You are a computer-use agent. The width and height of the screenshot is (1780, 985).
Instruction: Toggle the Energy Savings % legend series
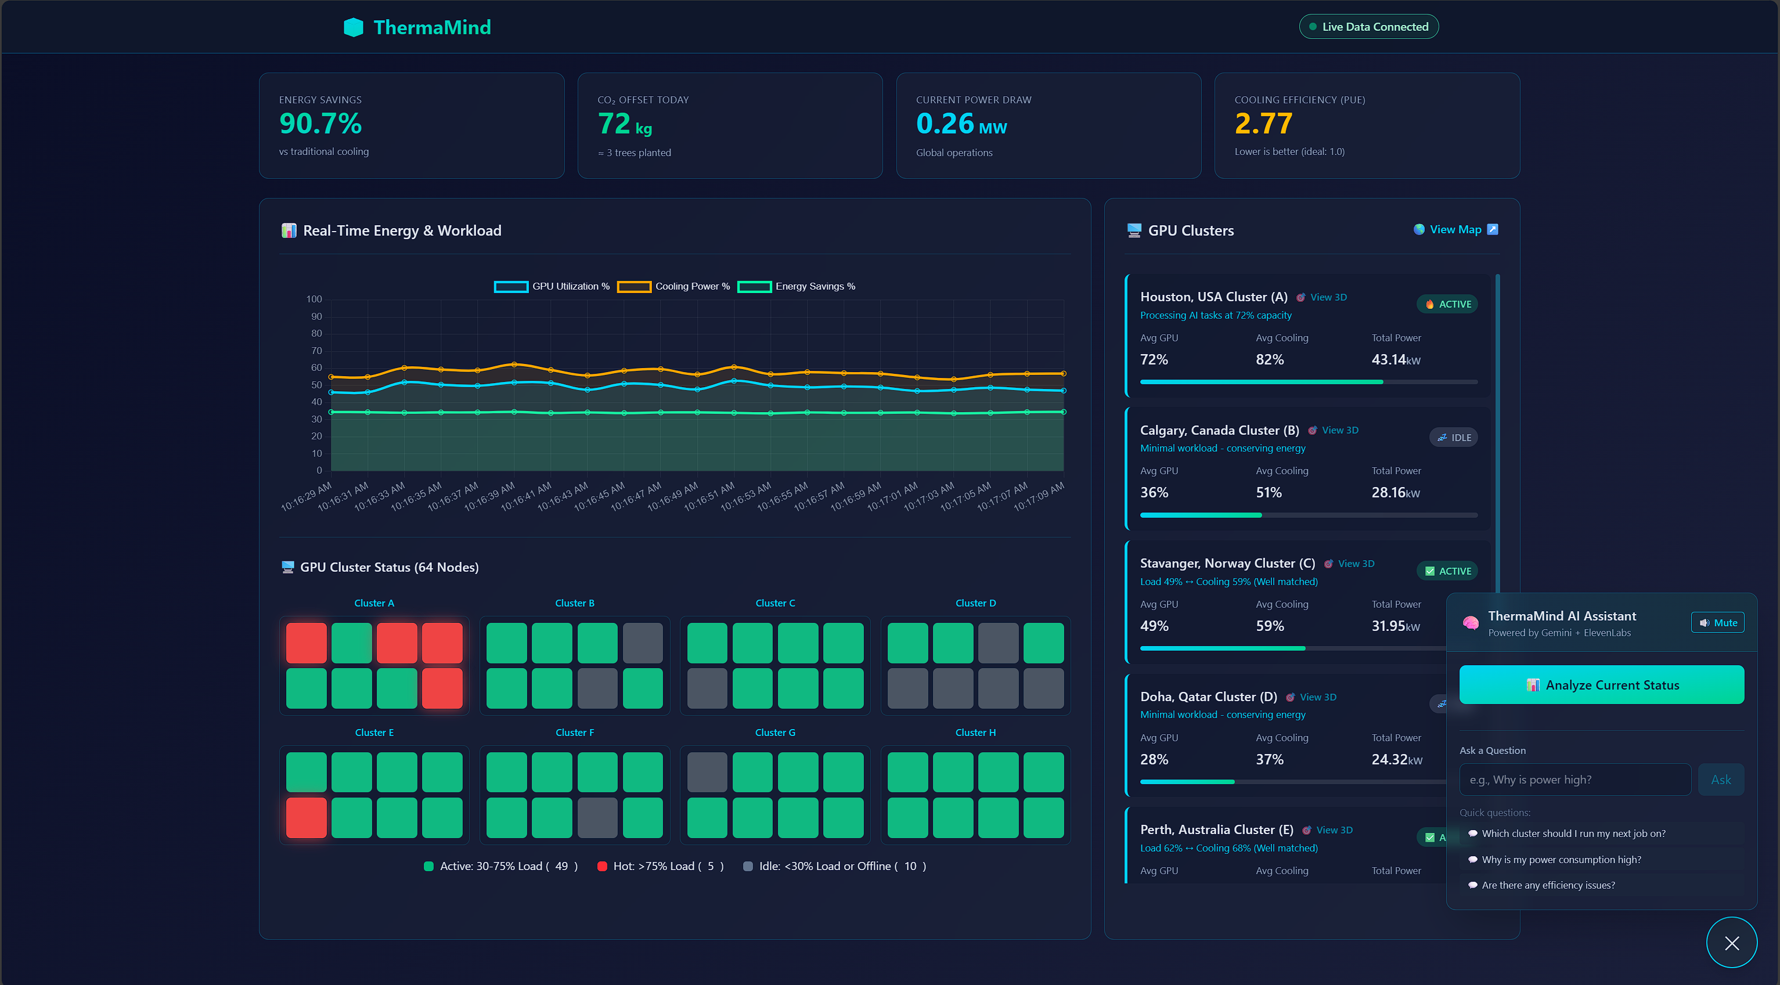[796, 286]
